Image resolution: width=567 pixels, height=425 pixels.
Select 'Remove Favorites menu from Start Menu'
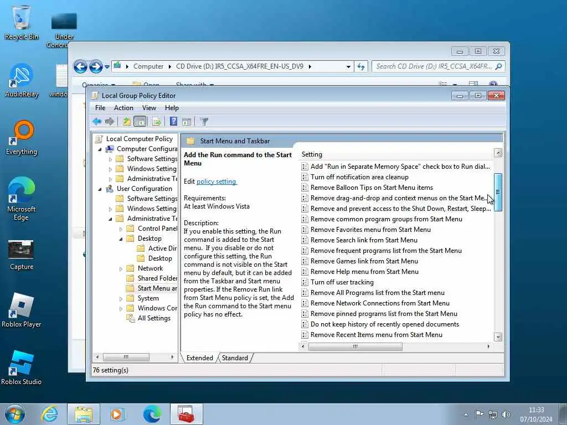(x=370, y=230)
